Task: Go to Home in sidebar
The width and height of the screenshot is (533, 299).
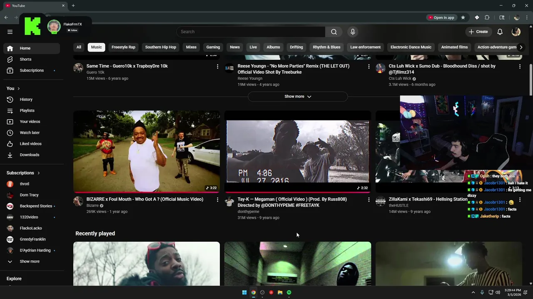Action: [x=32, y=48]
